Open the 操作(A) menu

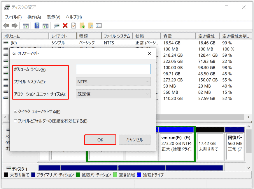pos(34,17)
